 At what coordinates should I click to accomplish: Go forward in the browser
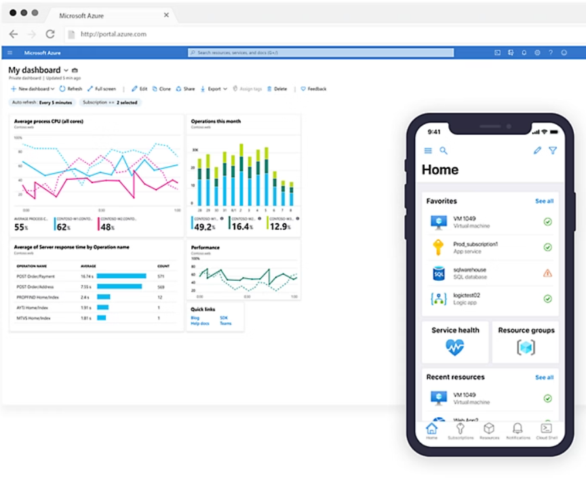click(32, 35)
